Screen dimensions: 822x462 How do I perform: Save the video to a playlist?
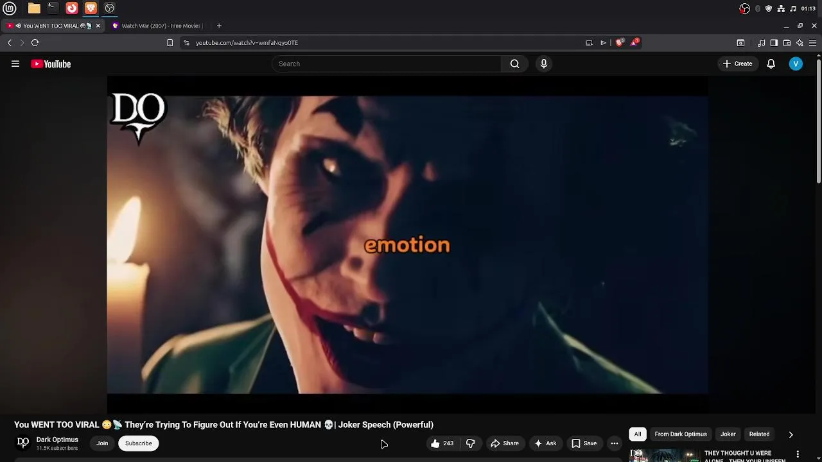coord(584,443)
